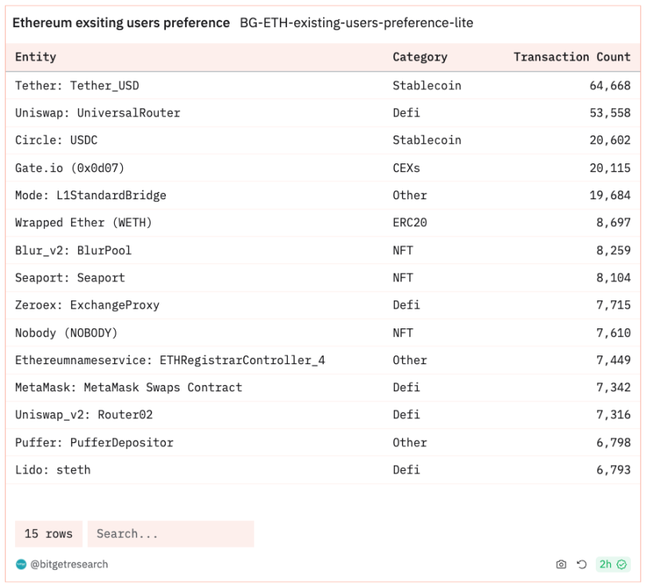Sort by Transaction Count column header

tap(572, 57)
